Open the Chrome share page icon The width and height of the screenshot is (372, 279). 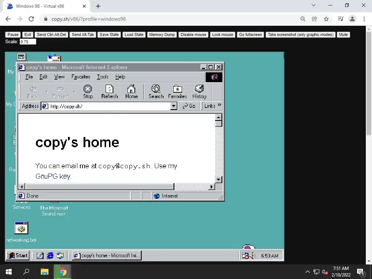click(315, 19)
